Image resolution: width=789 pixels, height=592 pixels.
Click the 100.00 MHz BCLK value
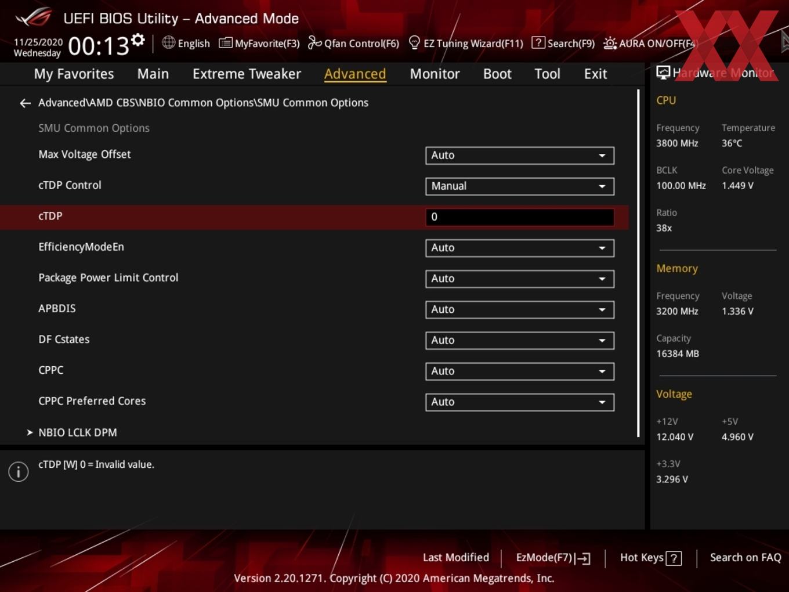(x=681, y=186)
